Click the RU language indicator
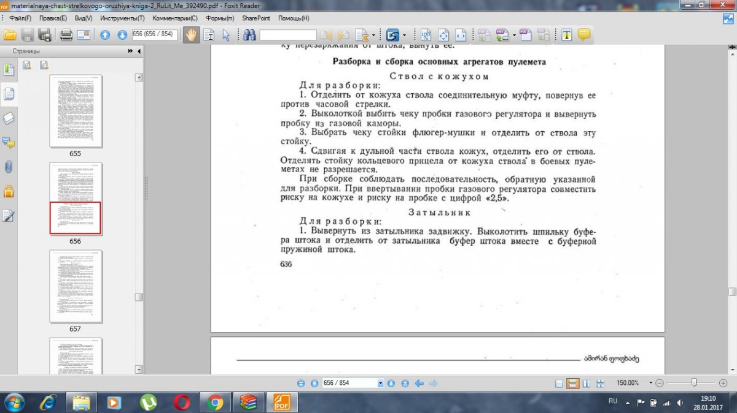The height and width of the screenshot is (413, 737). point(612,400)
